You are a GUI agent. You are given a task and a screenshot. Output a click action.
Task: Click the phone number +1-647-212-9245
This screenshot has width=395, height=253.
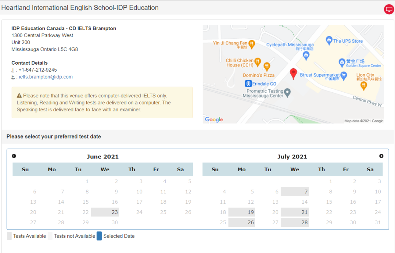(x=38, y=70)
